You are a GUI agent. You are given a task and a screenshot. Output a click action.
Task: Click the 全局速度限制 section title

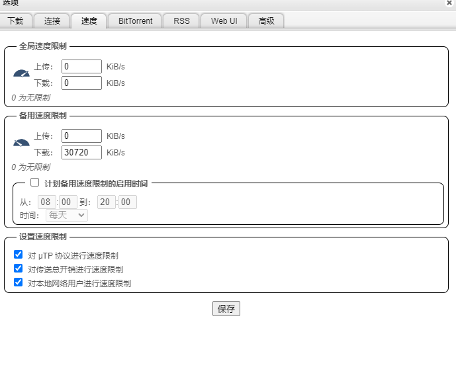[x=43, y=46]
